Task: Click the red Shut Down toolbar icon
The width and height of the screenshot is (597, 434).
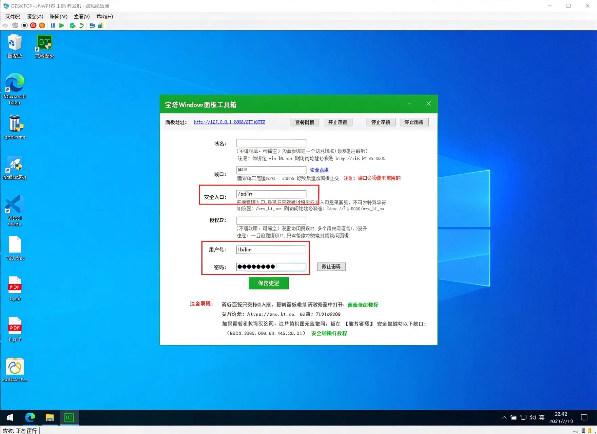Action: (x=33, y=25)
